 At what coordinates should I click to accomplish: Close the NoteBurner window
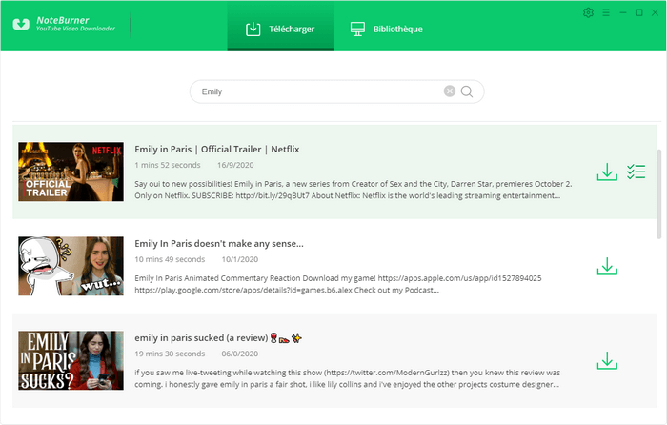pyautogui.click(x=656, y=12)
